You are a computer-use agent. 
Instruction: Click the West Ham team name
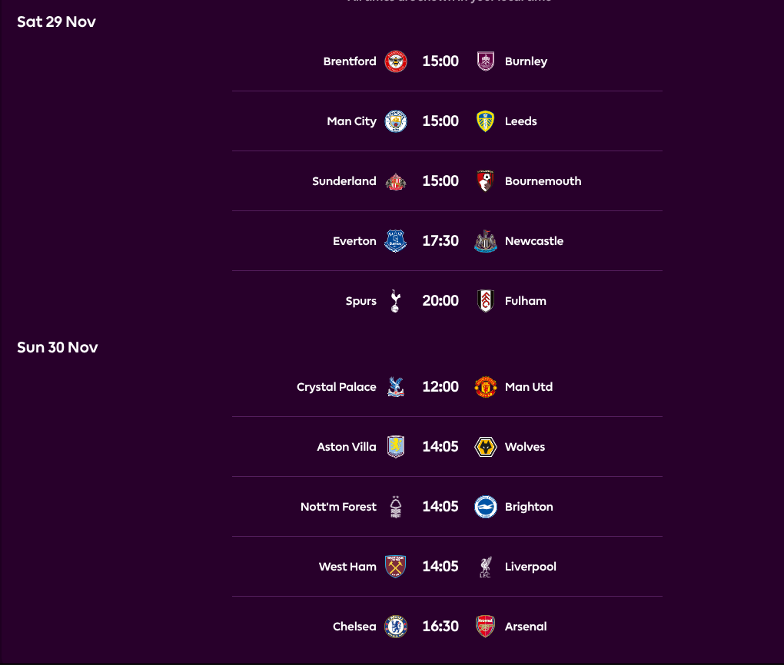click(x=347, y=566)
